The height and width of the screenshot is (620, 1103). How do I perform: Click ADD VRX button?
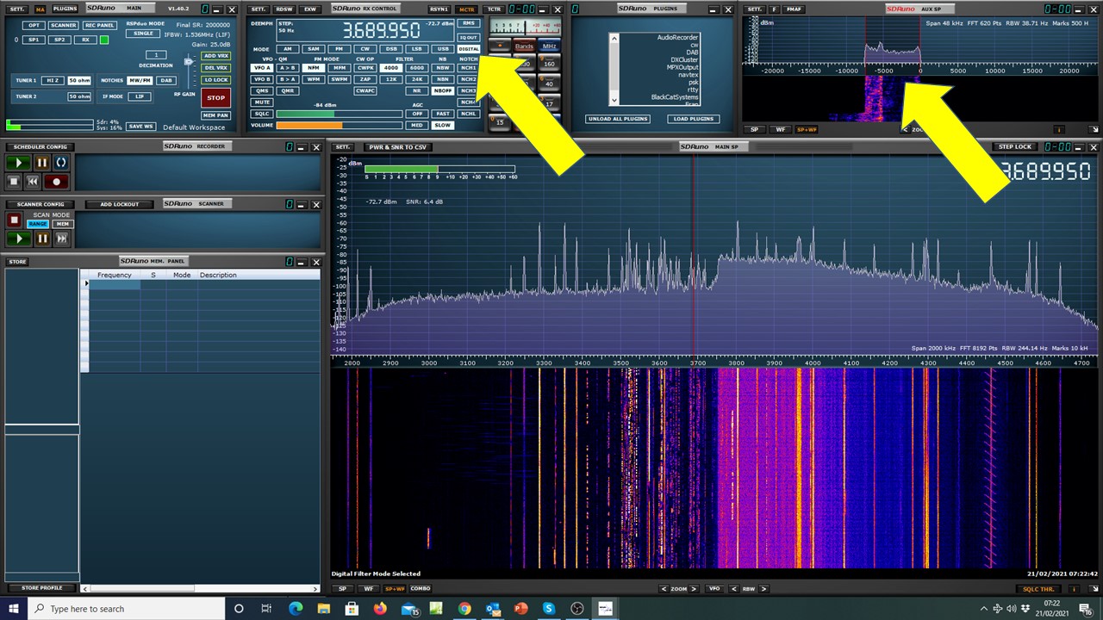pyautogui.click(x=215, y=55)
